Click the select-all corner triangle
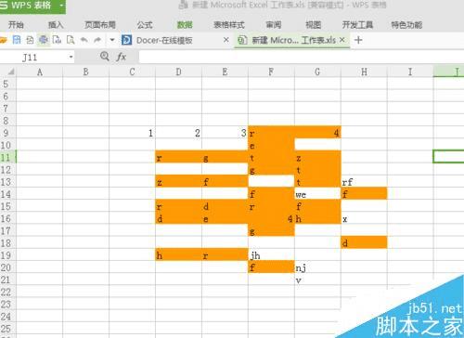This screenshot has width=464, height=338. click(10, 71)
